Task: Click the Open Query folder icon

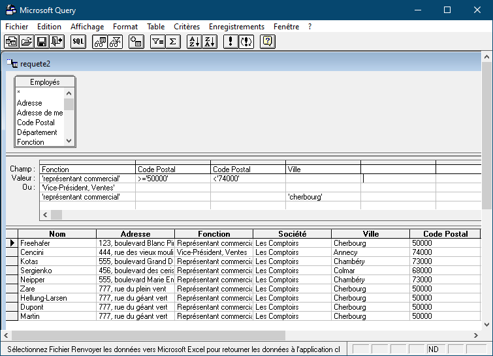Action: tap(27, 42)
